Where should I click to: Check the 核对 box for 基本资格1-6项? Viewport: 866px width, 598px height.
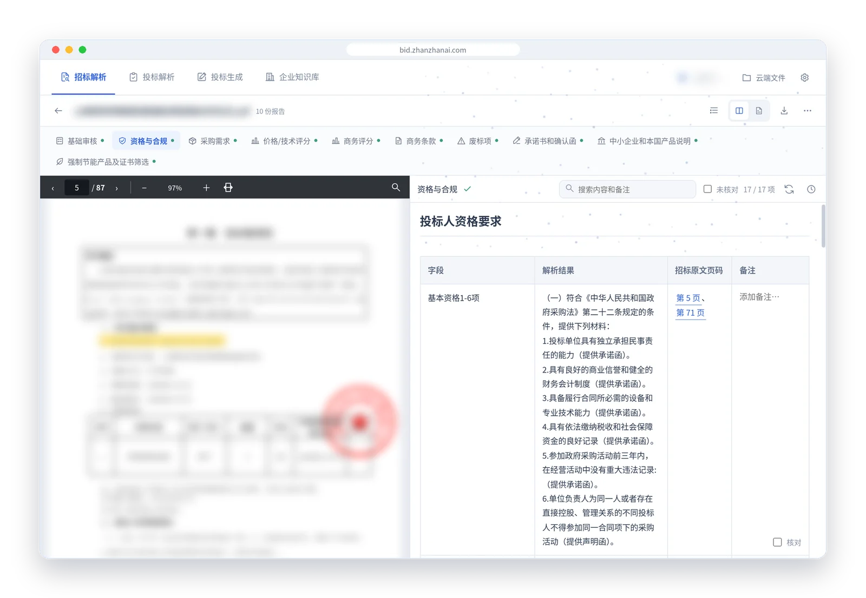tap(777, 542)
